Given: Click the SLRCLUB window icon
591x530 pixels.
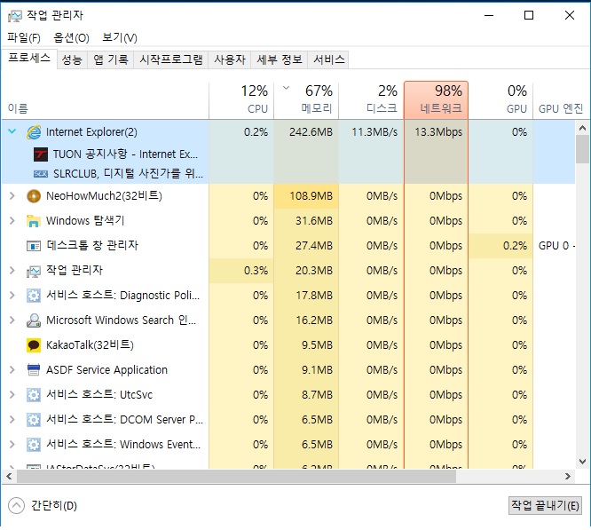Looking at the screenshot, I should click(41, 174).
